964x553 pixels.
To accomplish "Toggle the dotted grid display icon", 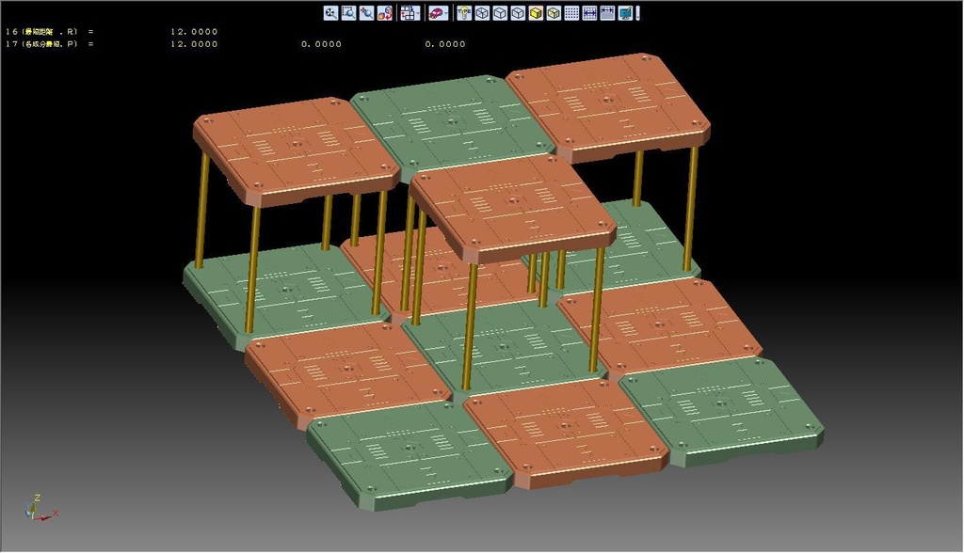I will tap(571, 13).
